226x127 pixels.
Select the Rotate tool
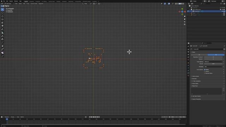(2, 19)
